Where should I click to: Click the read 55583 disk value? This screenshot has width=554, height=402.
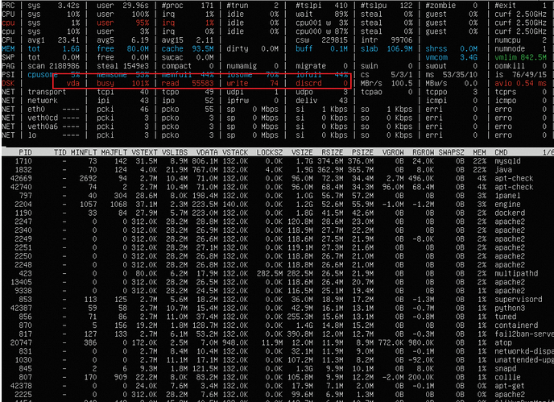coord(188,84)
